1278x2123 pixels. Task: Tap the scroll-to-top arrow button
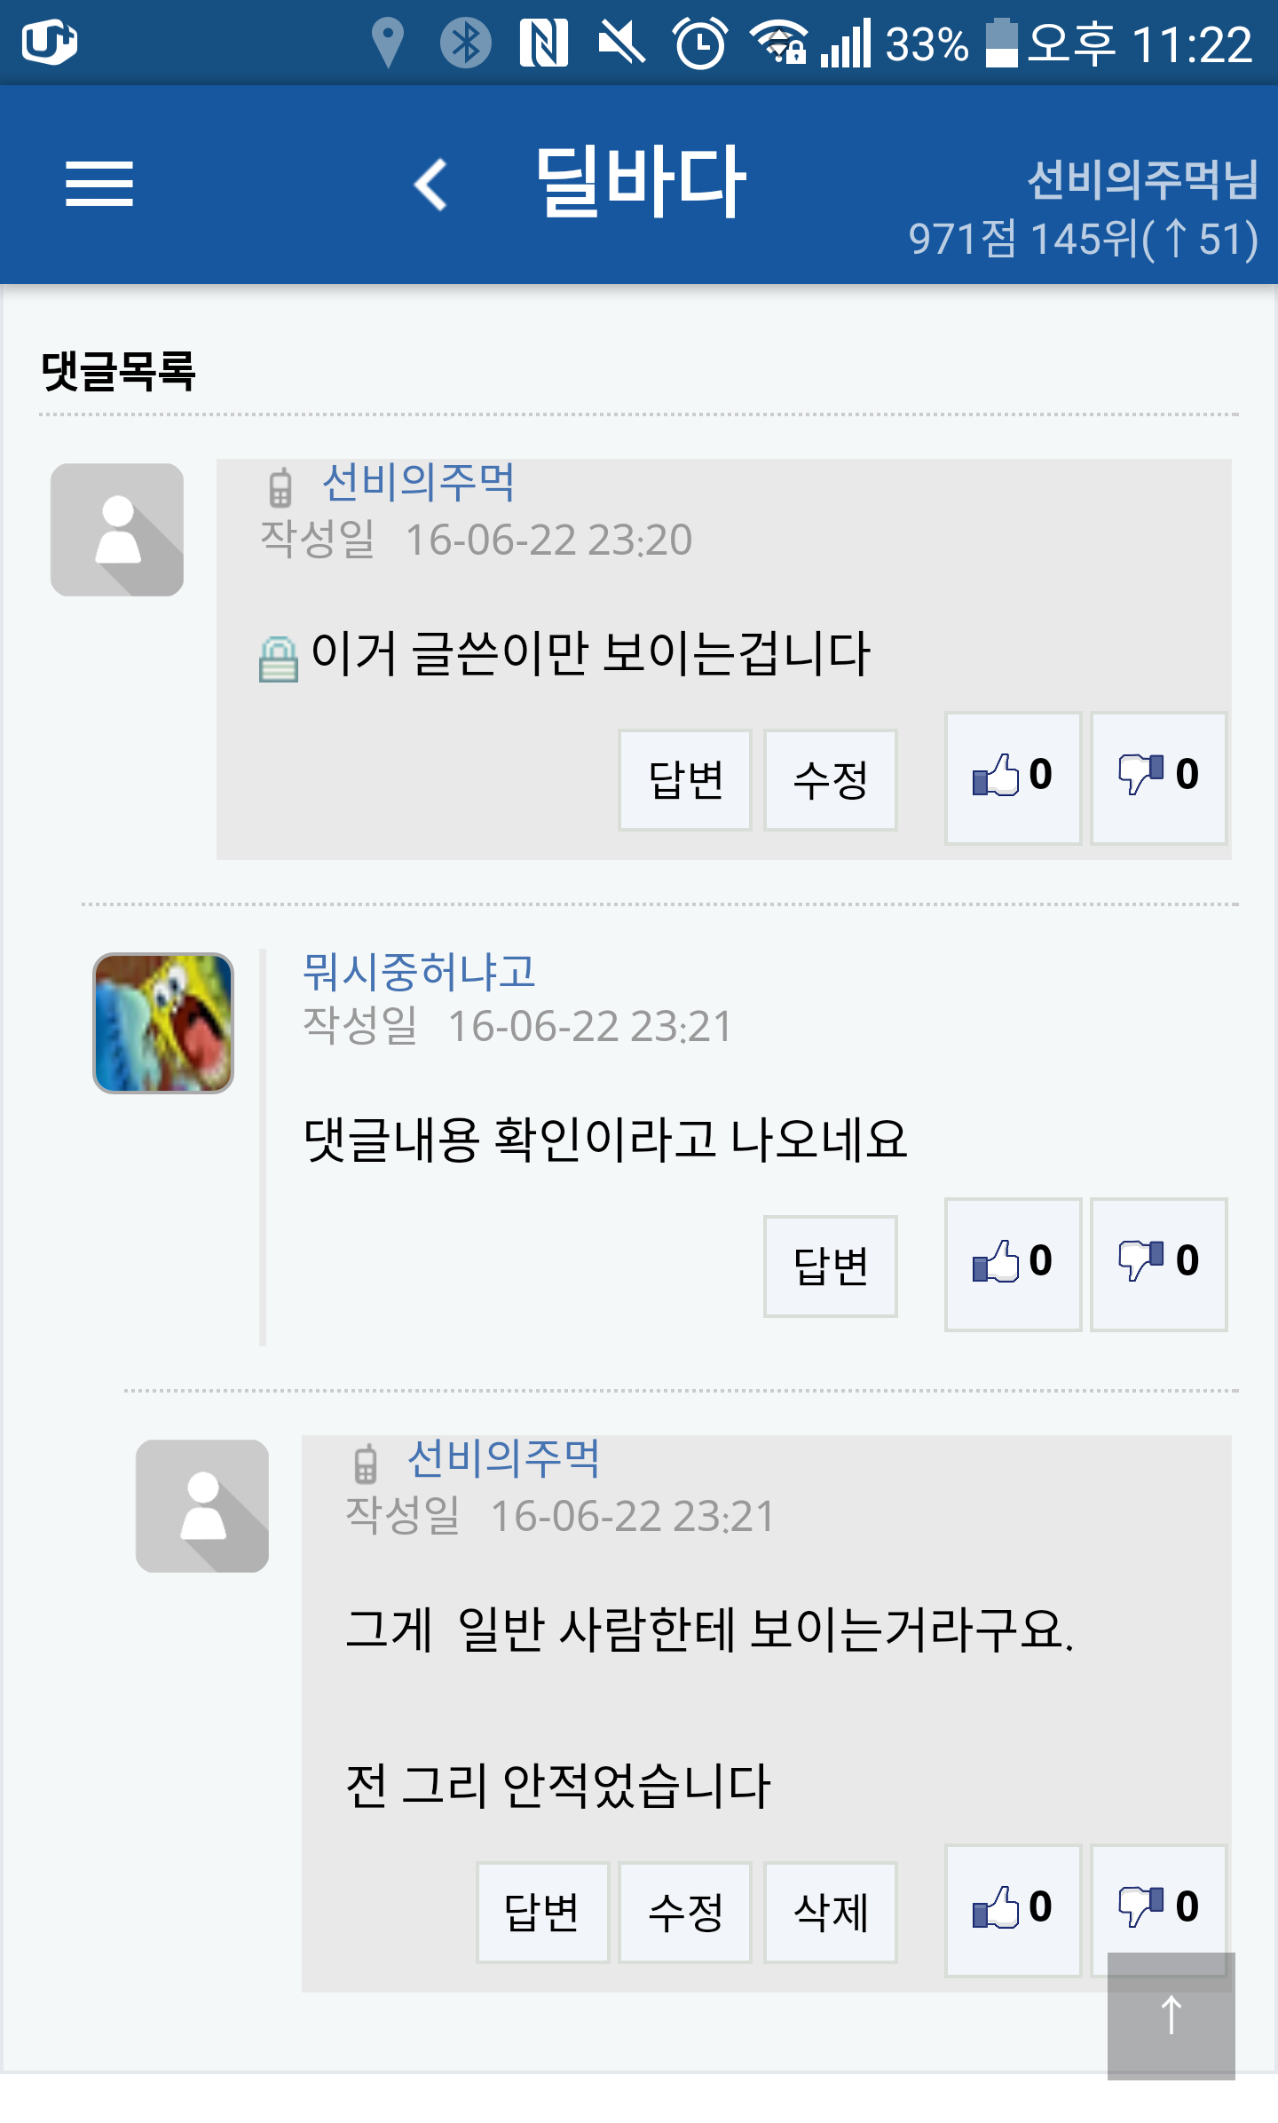pos(1171,2015)
